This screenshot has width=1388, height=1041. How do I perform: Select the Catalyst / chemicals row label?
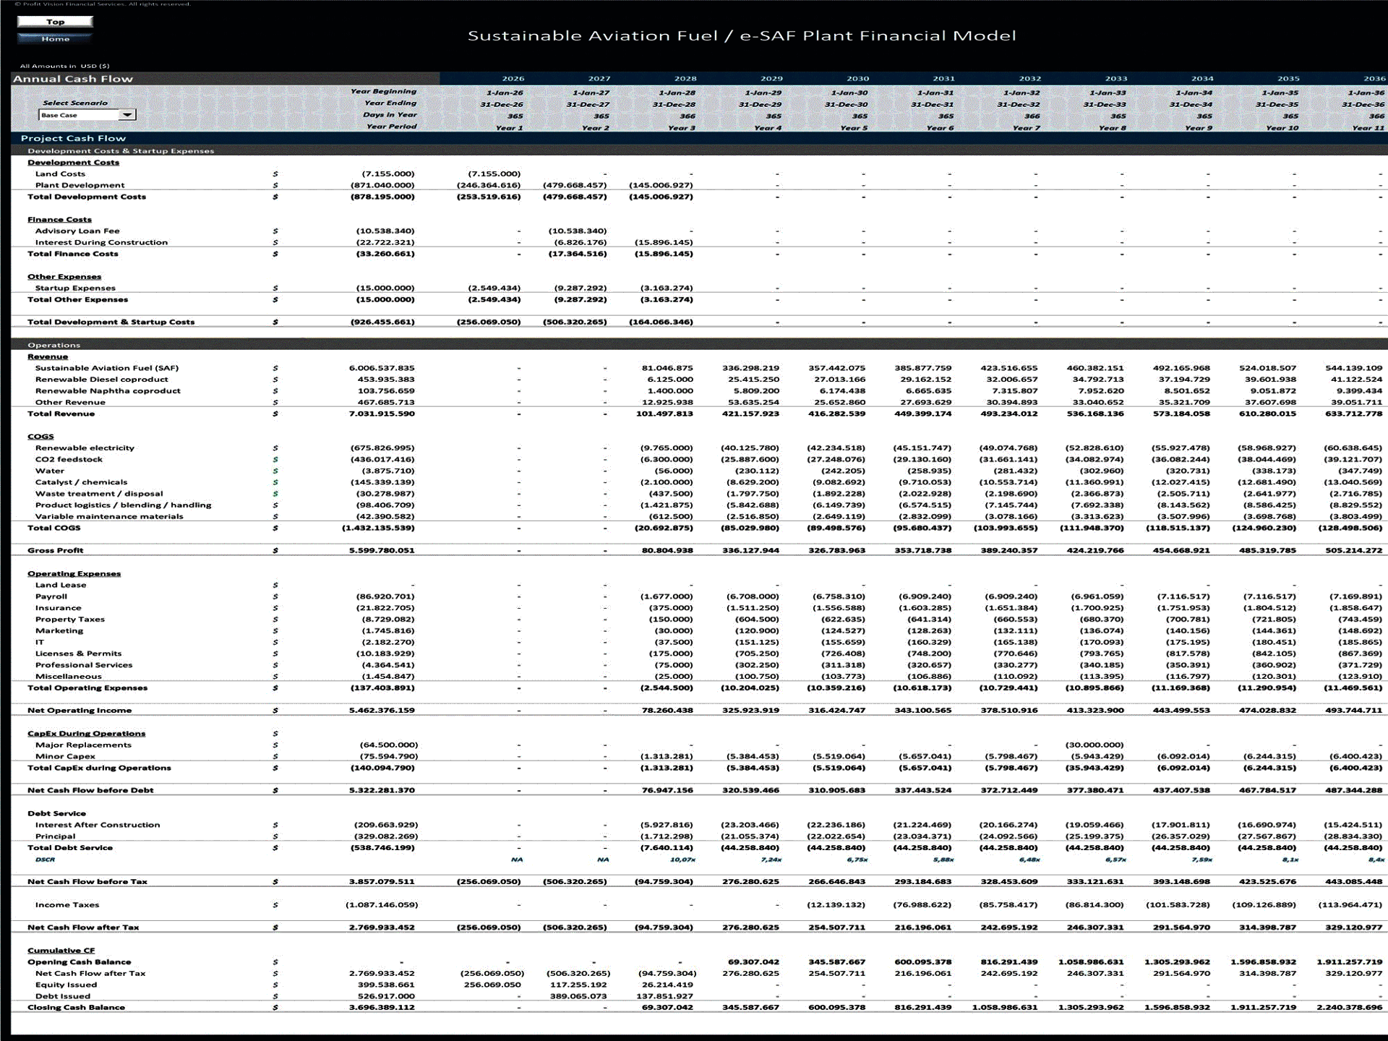pyautogui.click(x=81, y=482)
